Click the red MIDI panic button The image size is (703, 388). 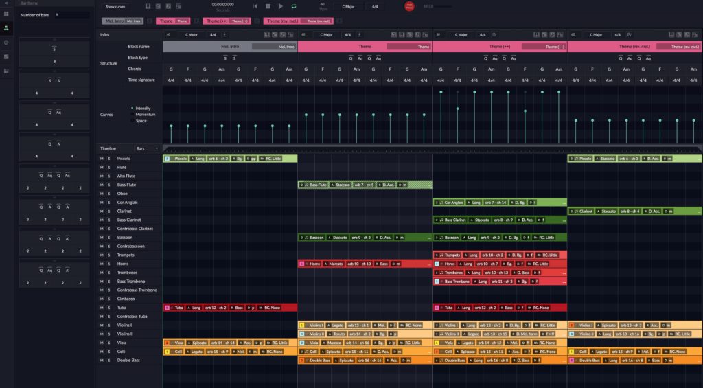[409, 6]
